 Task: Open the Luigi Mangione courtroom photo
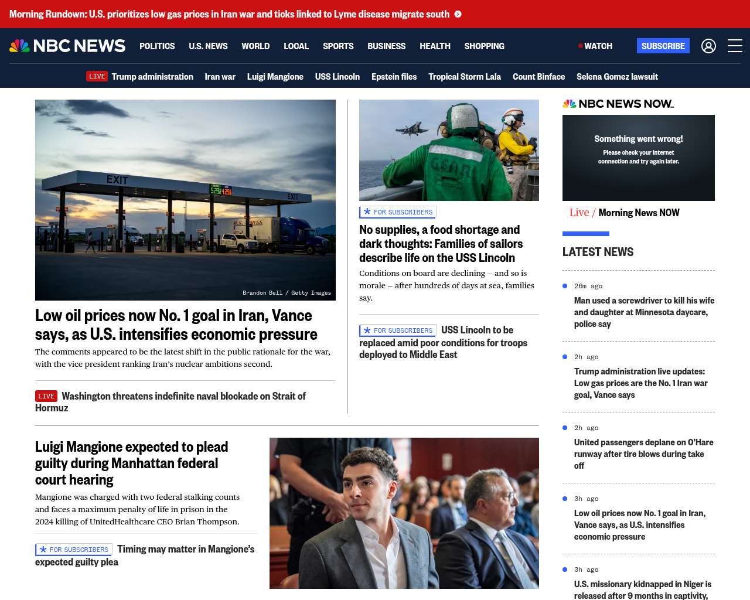tap(404, 513)
